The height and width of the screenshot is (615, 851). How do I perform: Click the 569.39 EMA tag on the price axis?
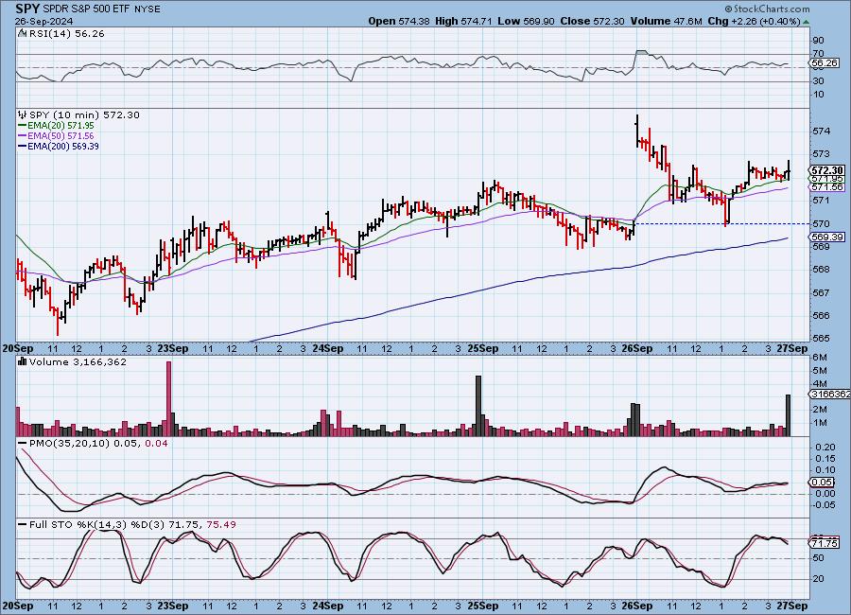pyautogui.click(x=826, y=237)
